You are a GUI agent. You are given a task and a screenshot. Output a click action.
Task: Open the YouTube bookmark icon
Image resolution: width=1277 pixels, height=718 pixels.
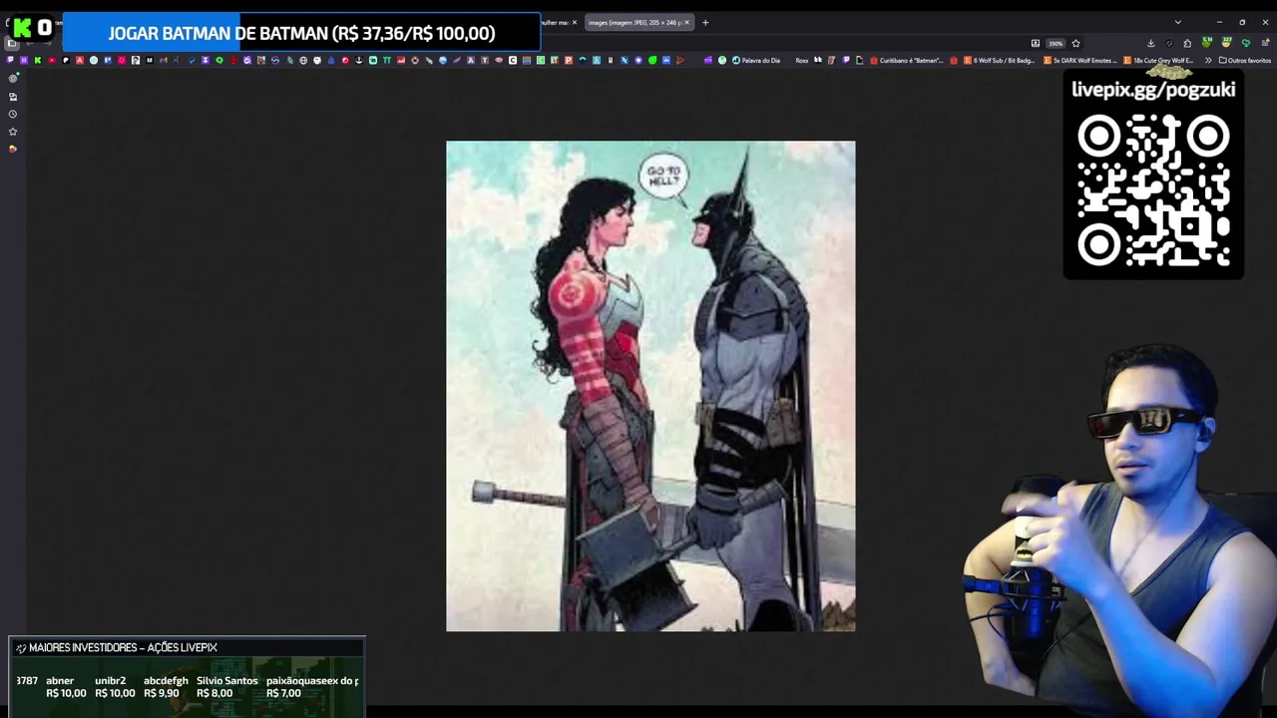(52, 60)
